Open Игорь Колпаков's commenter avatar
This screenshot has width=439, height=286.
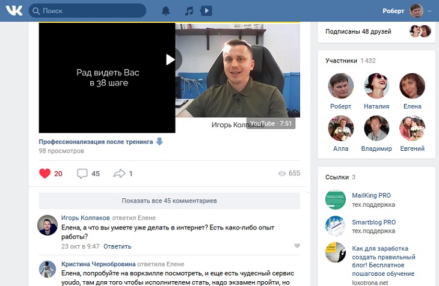click(x=48, y=225)
